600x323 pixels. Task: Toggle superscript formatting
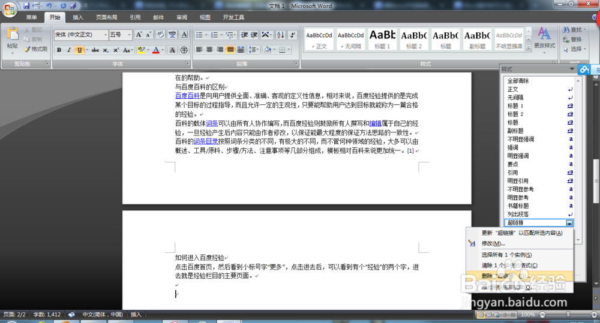tap(116, 50)
